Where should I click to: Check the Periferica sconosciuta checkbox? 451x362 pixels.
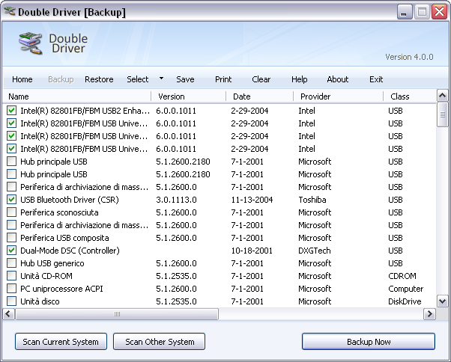click(x=11, y=212)
